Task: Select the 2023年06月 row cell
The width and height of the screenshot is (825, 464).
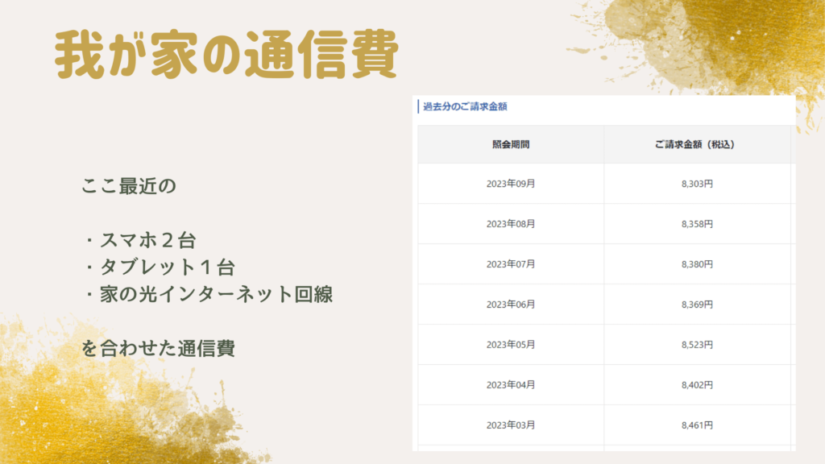Action: pos(511,304)
